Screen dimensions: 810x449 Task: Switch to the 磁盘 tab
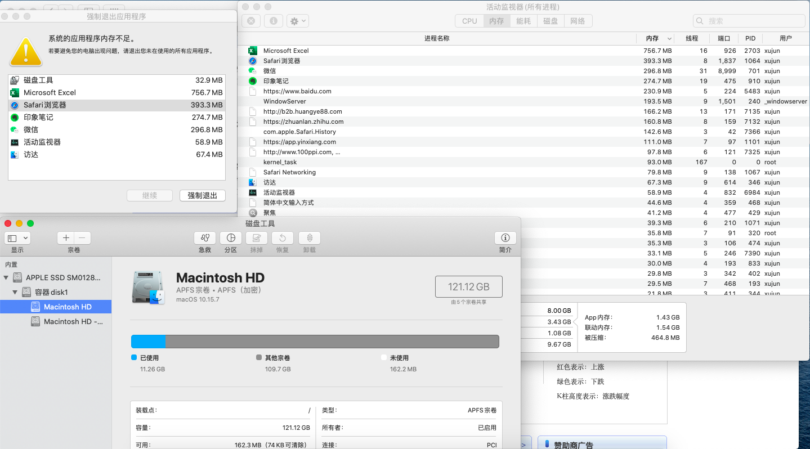[x=551, y=21]
